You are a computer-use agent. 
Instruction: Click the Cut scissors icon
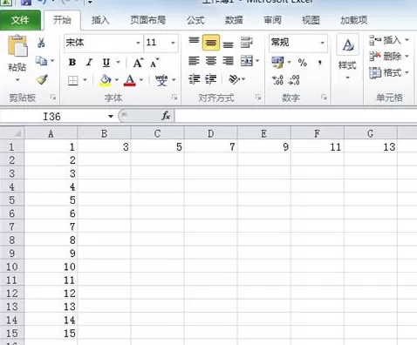(41, 43)
